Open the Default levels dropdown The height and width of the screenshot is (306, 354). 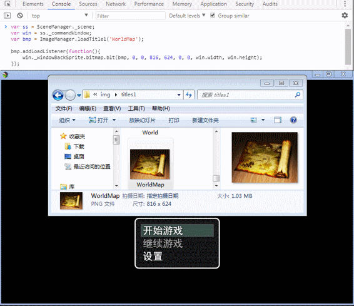click(187, 16)
